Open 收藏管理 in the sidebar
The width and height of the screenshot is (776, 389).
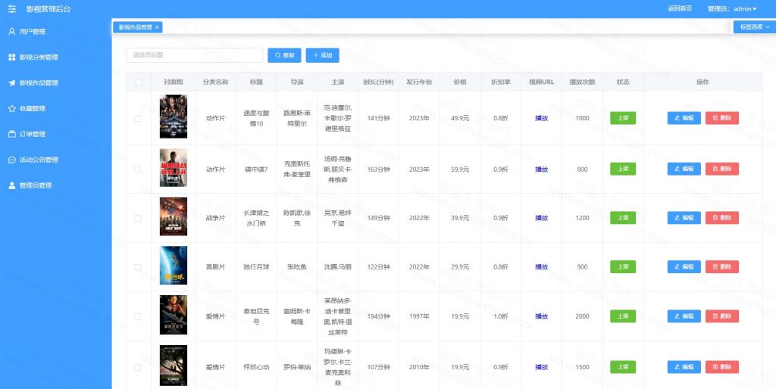click(56, 109)
